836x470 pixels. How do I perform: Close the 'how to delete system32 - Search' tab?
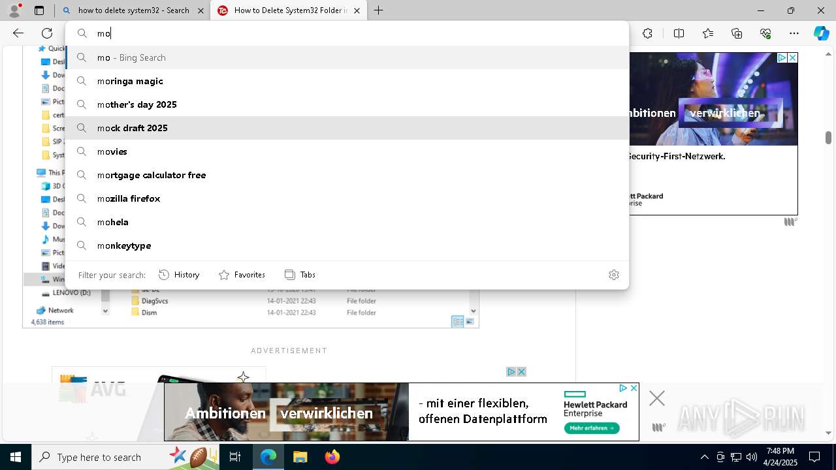pos(201,10)
